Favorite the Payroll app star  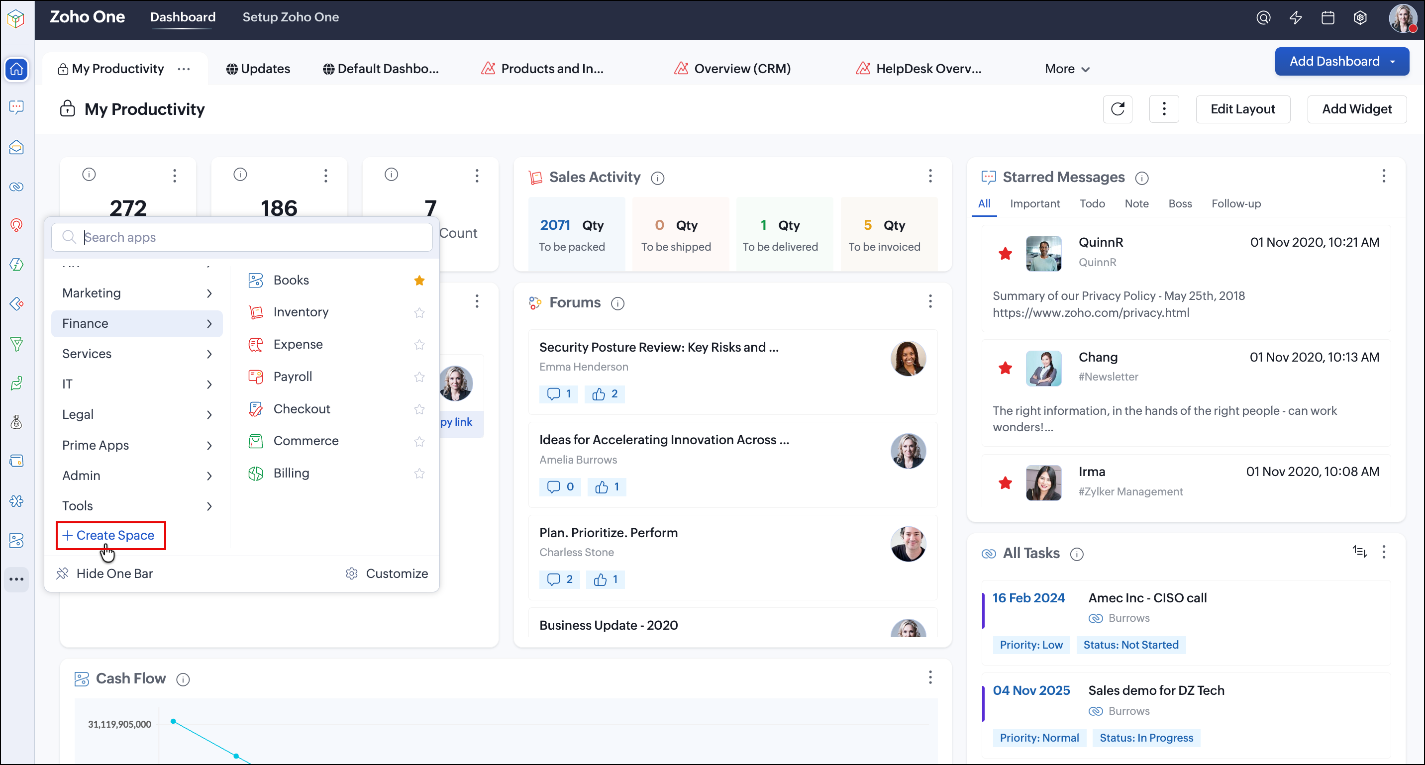tap(419, 377)
